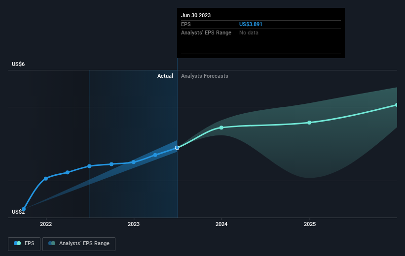Click the Analysts' EPS Range legend swatch
This screenshot has width=405, height=256.
pyautogui.click(x=52, y=243)
